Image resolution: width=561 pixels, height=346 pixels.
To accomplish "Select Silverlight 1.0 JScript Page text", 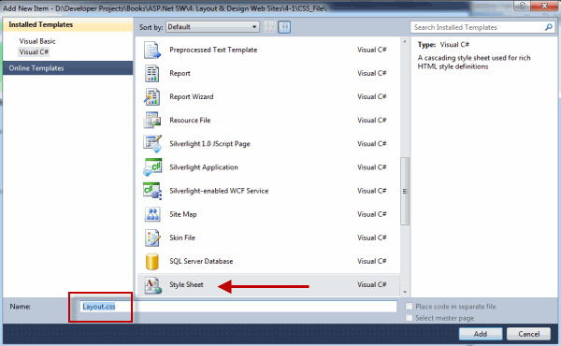I will (209, 144).
